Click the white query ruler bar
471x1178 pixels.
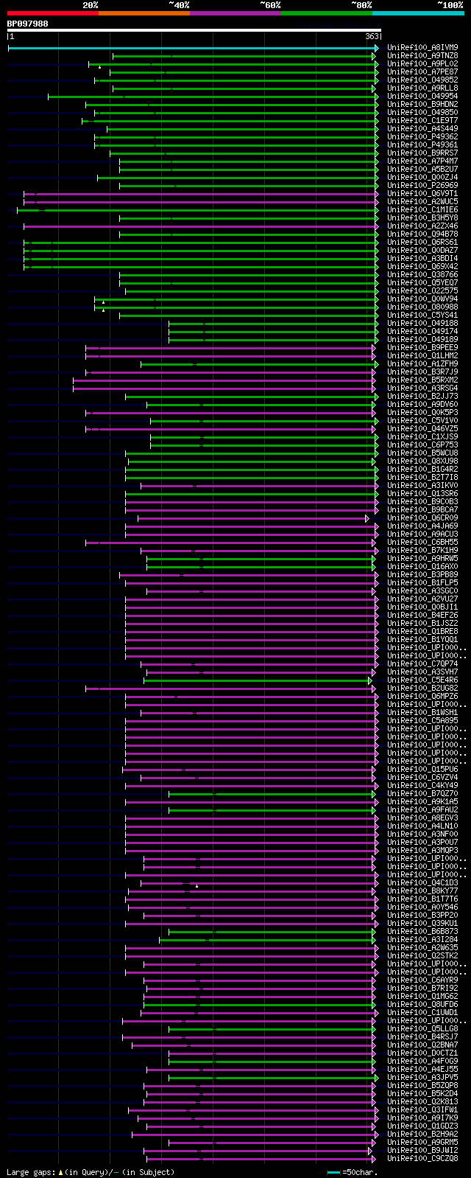pyautogui.click(x=194, y=31)
